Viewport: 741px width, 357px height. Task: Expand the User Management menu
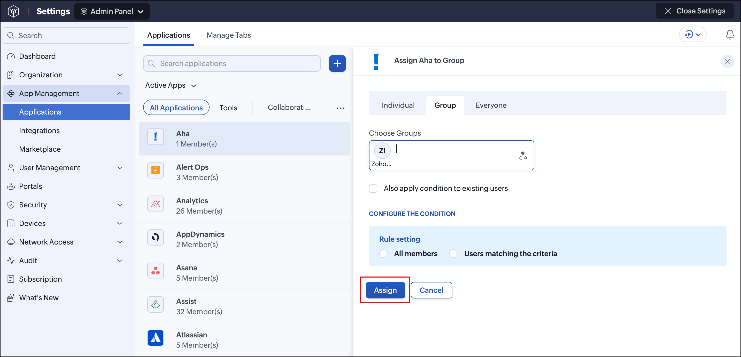tap(120, 168)
